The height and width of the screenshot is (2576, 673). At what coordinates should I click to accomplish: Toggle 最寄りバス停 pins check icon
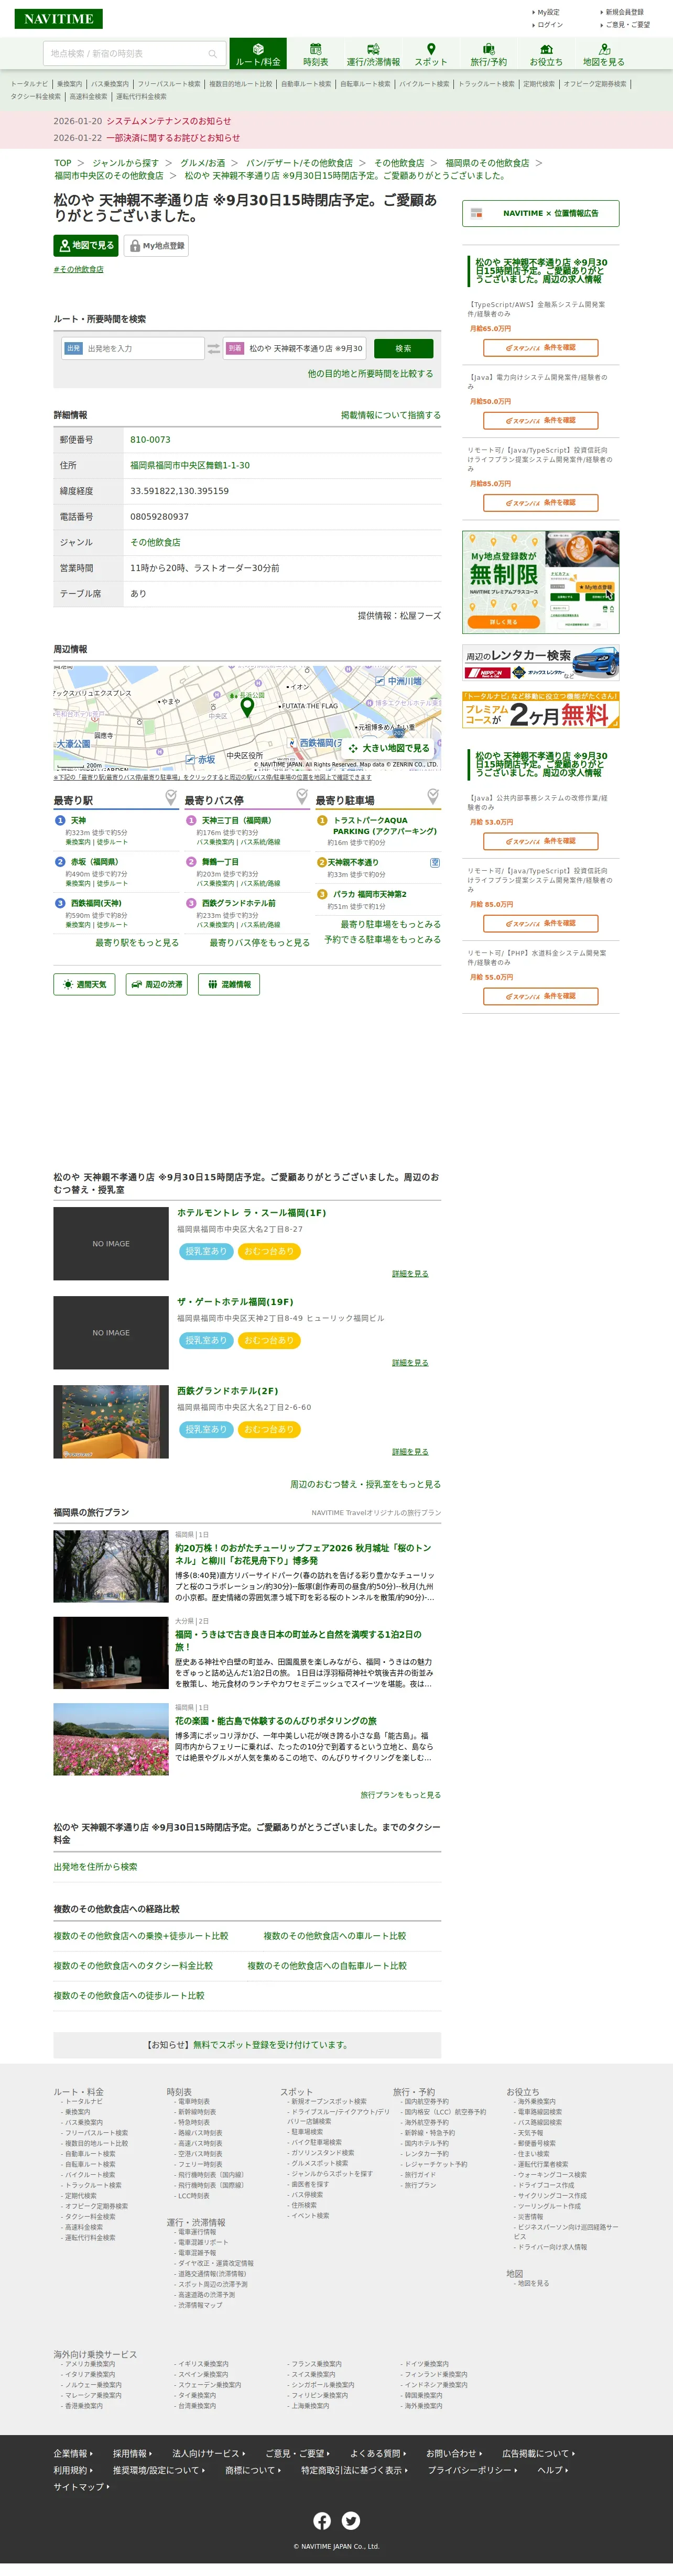click(x=302, y=797)
